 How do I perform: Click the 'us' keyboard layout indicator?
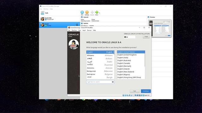tap(130, 37)
